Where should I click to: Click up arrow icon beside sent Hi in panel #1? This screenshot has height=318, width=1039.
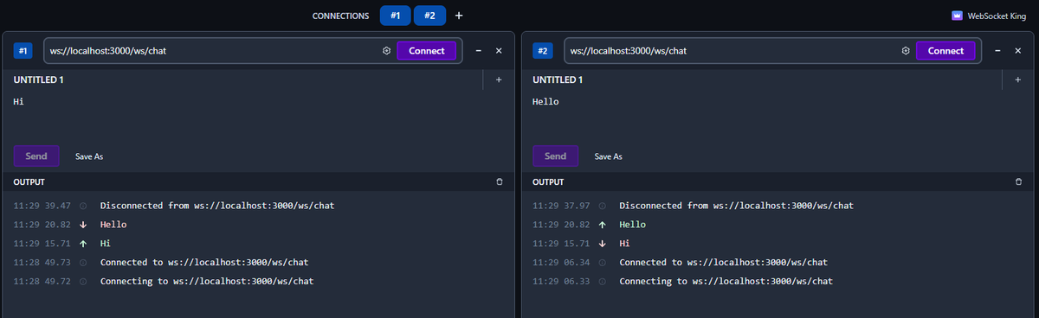(x=83, y=244)
